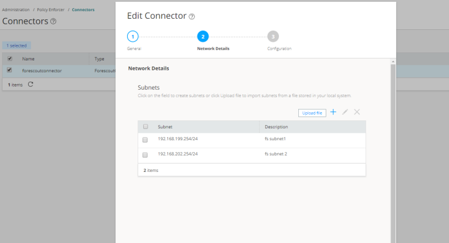Open the Administration breadcrumb
Screen dimensions: 449x243
tap(16, 10)
